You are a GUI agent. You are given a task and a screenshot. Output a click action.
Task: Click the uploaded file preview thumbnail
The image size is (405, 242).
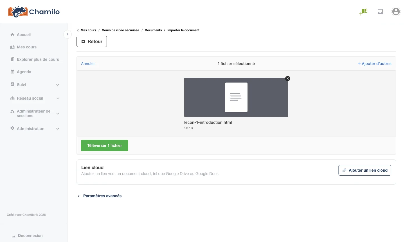pyautogui.click(x=236, y=97)
